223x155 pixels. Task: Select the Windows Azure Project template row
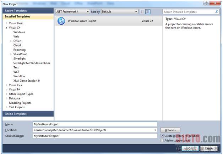pyautogui.click(x=109, y=21)
